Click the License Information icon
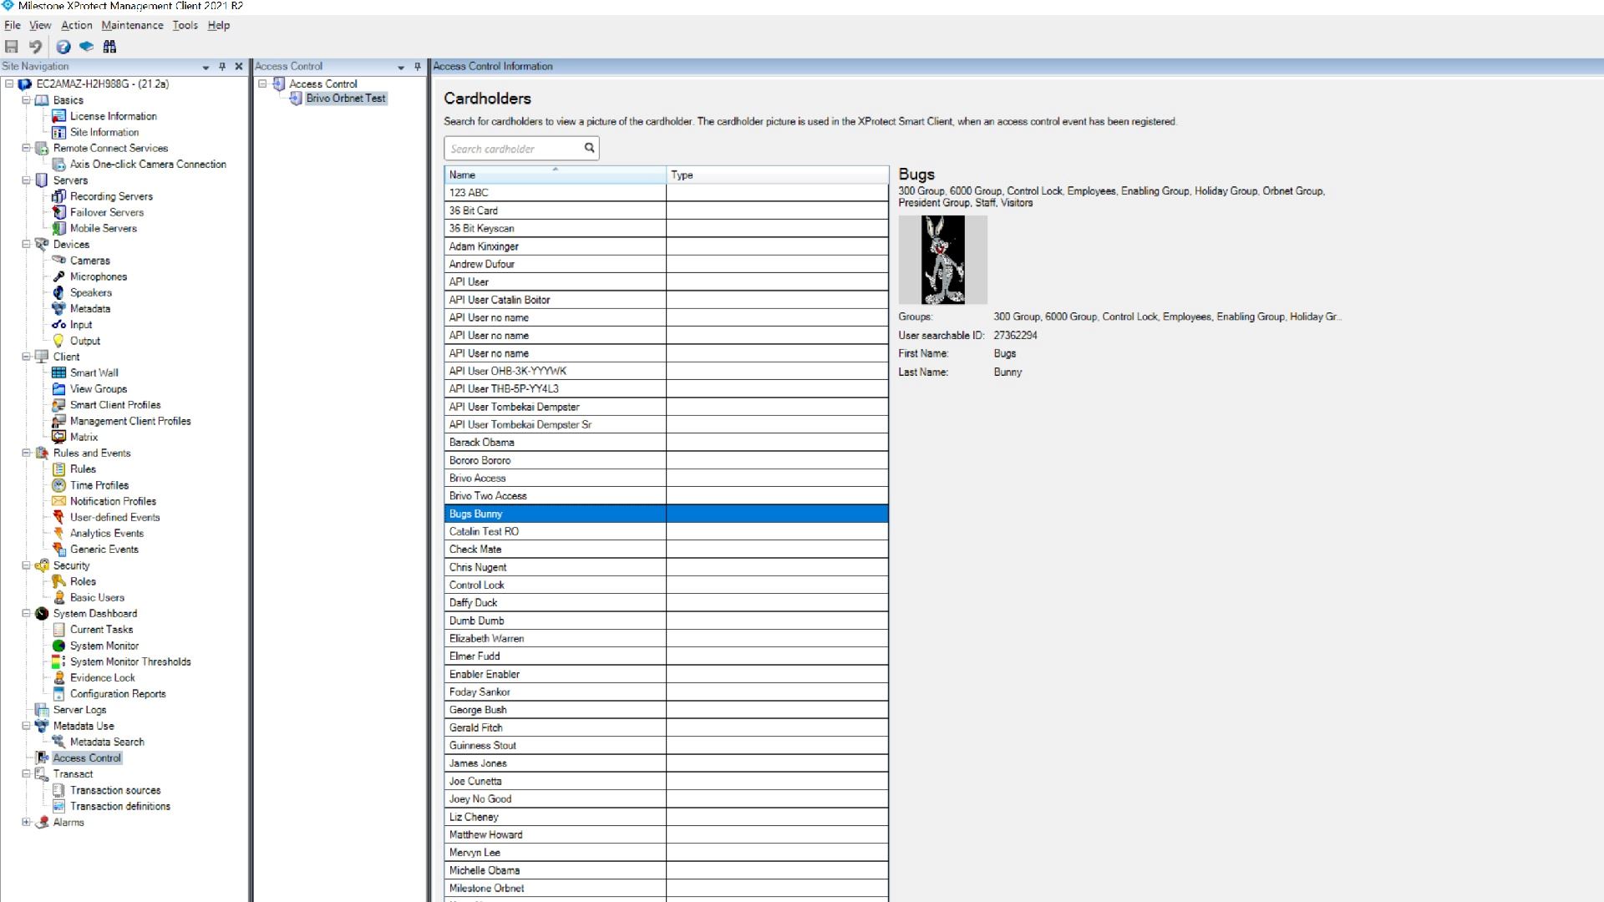1604x902 pixels. [59, 116]
